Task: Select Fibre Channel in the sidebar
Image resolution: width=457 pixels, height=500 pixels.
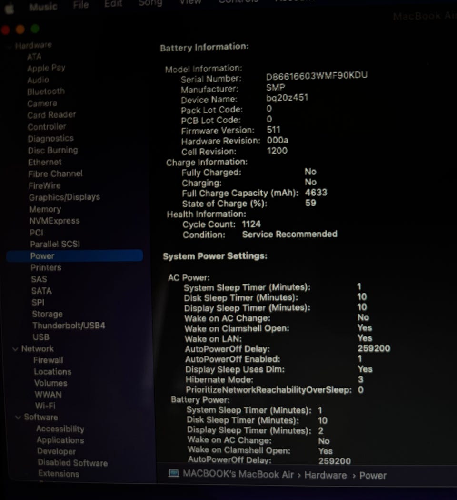Action: pos(55,174)
